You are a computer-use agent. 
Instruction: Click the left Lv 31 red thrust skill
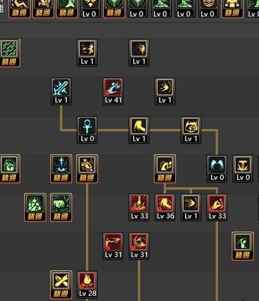click(x=113, y=246)
